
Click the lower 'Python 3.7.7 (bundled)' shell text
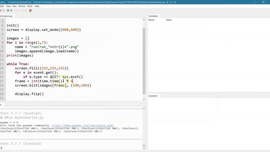(x=21, y=144)
